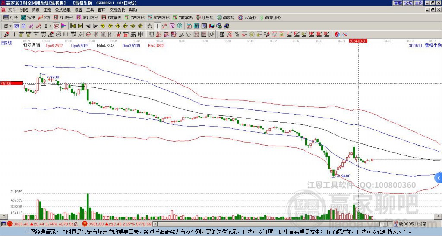Open the P四方形 tool

click(63, 17)
